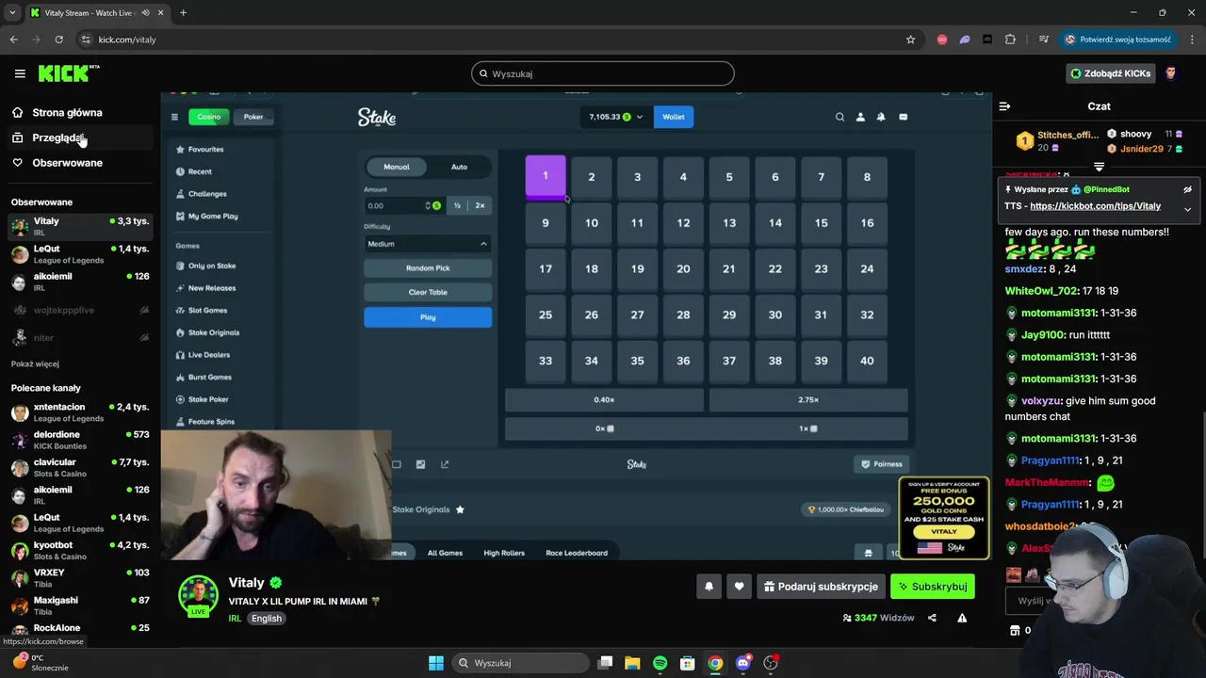Open the IRL category link below the title
This screenshot has width=1206, height=678.
(235, 619)
